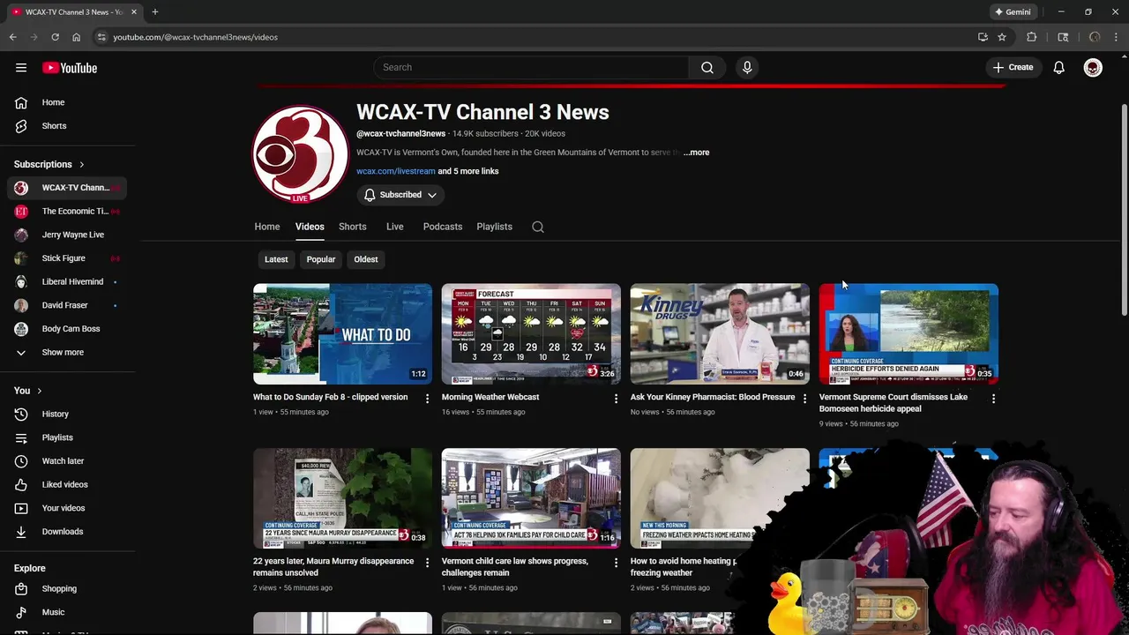This screenshot has height=635, width=1129.
Task: Activate voice search microphone
Action: coord(747,67)
